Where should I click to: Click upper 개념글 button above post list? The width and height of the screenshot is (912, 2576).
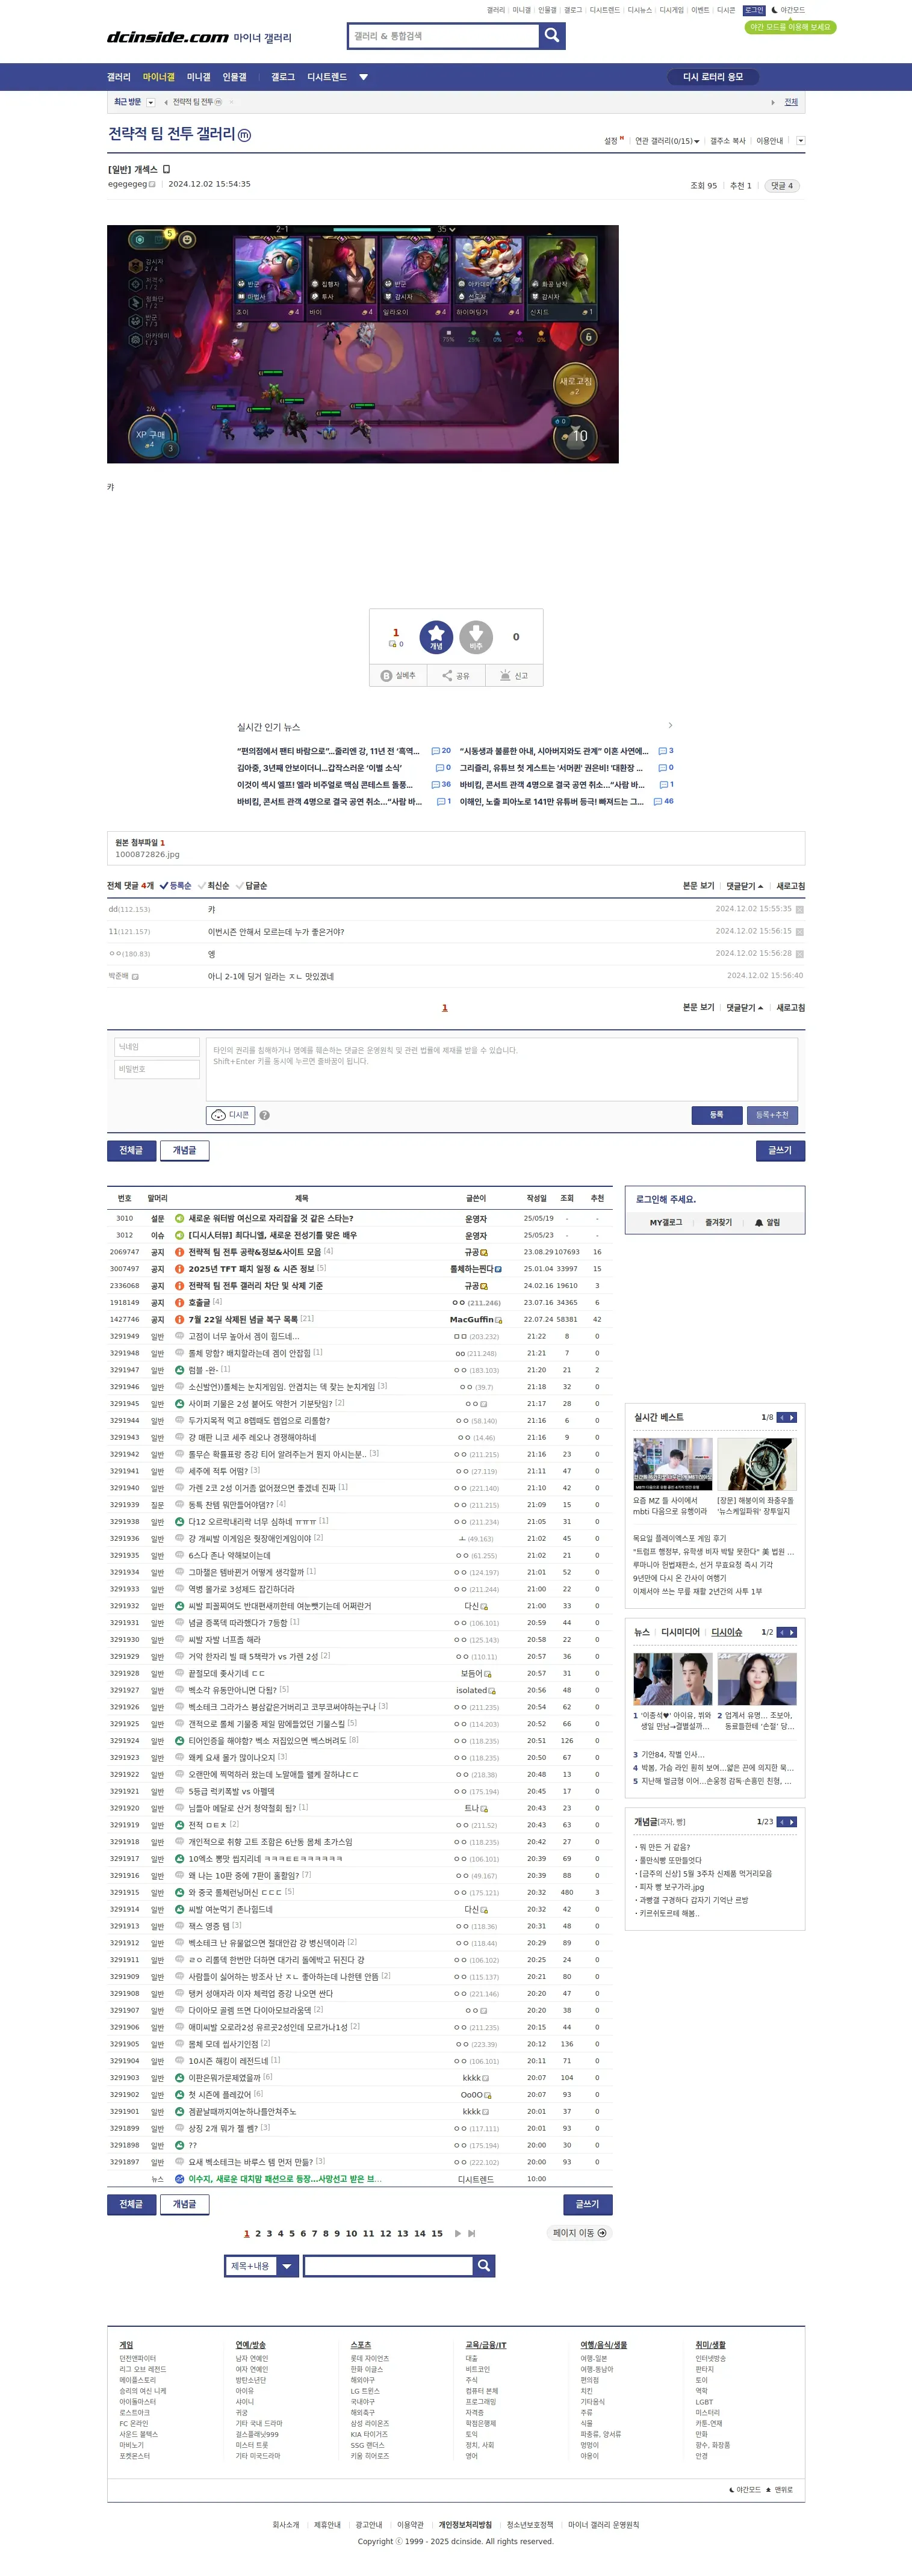point(185,1151)
